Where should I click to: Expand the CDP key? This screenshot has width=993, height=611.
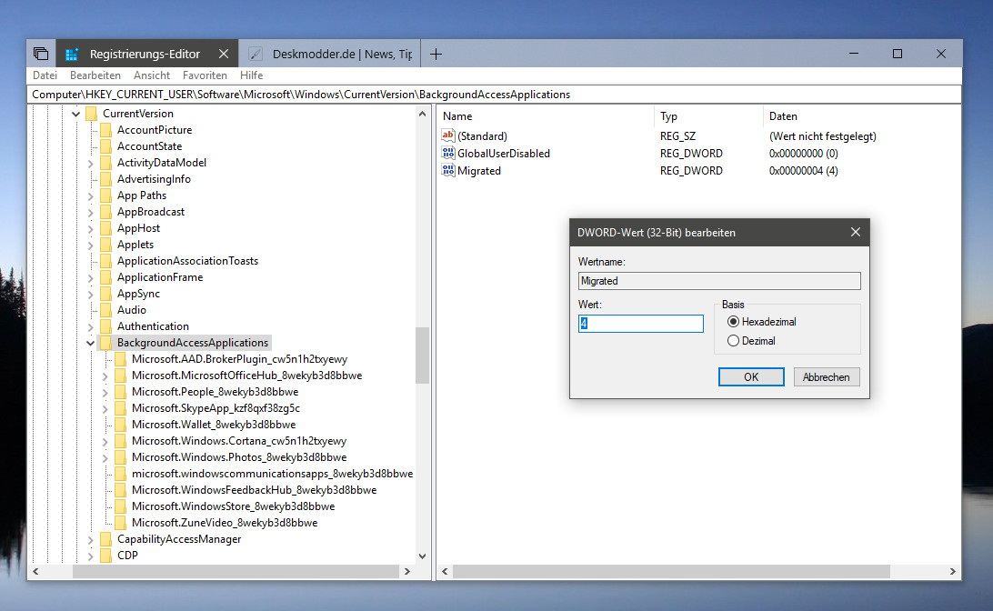[91, 556]
